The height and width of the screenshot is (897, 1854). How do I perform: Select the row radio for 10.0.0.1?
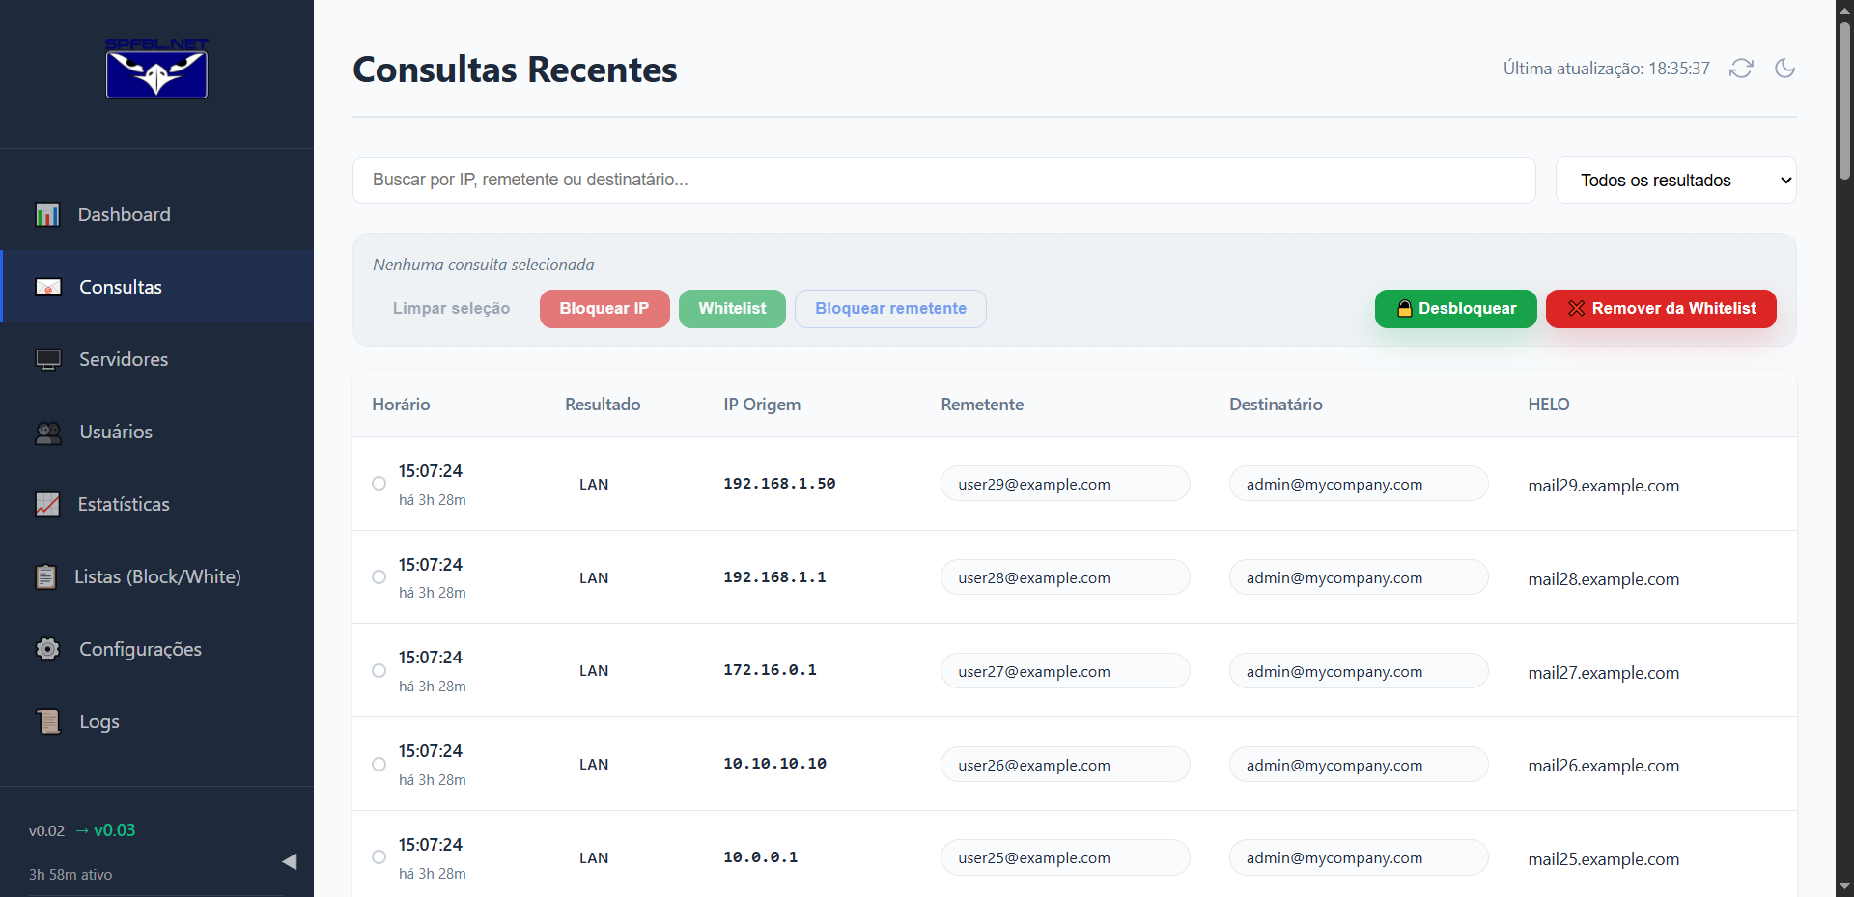pos(379,857)
